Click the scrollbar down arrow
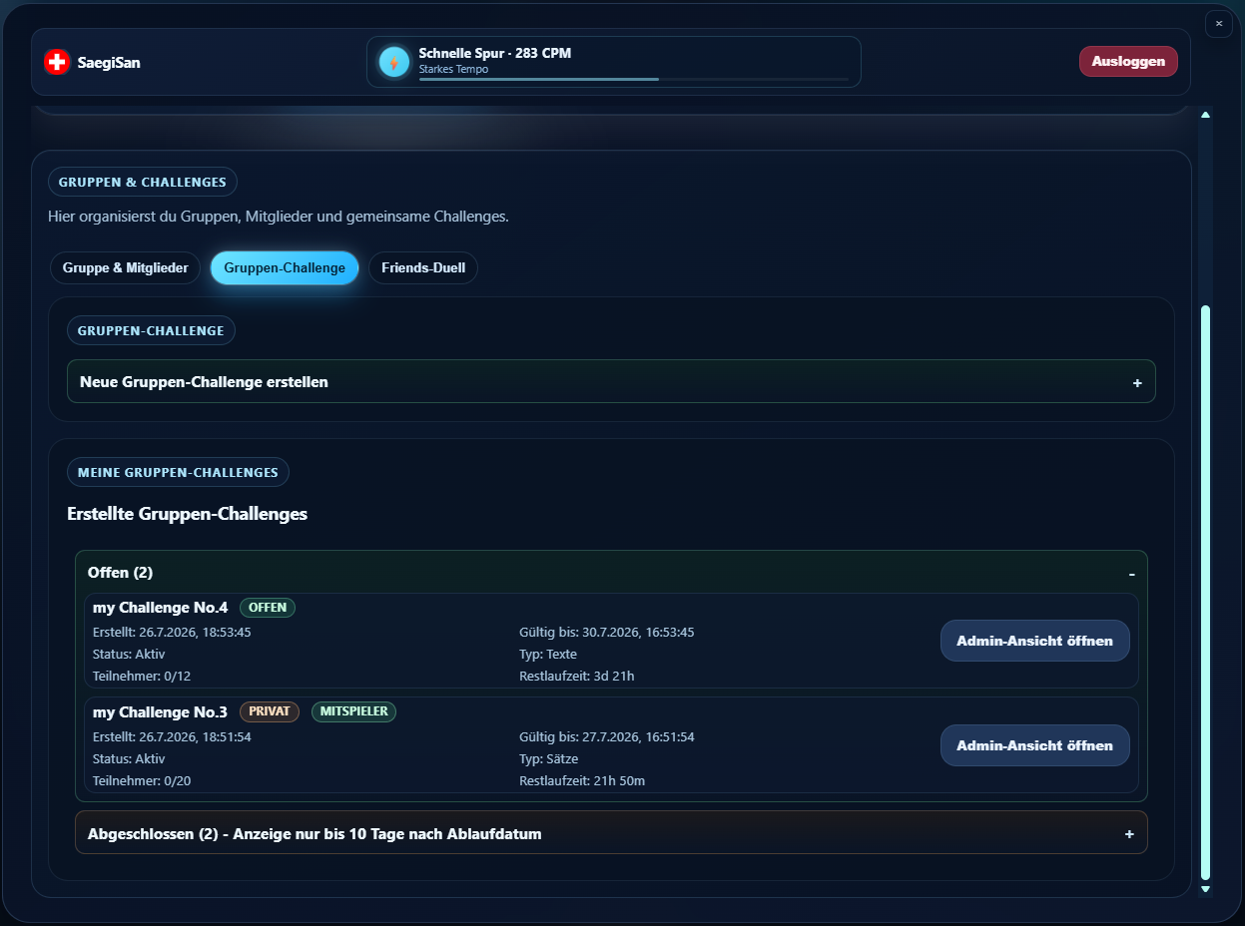This screenshot has height=926, width=1245. [x=1205, y=889]
